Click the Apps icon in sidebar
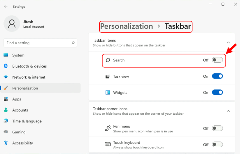The image size is (240, 154). click(x=6, y=99)
